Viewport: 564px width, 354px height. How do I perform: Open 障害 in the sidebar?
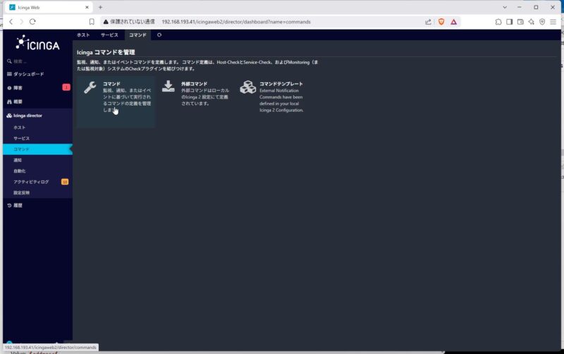click(x=37, y=87)
